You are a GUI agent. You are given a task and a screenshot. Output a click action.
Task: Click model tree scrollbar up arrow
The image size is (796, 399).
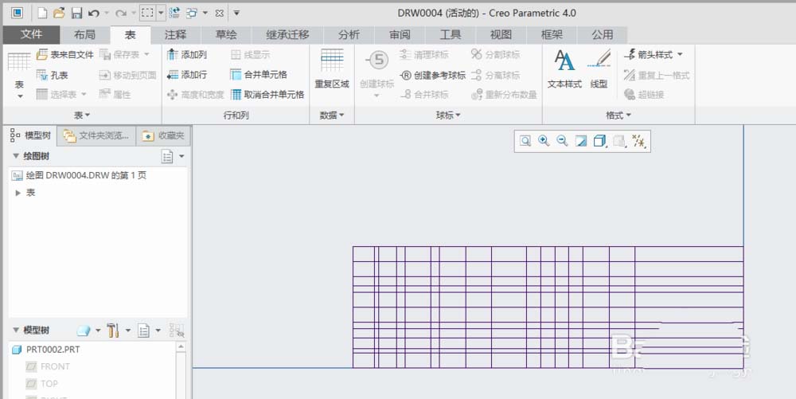point(181,346)
